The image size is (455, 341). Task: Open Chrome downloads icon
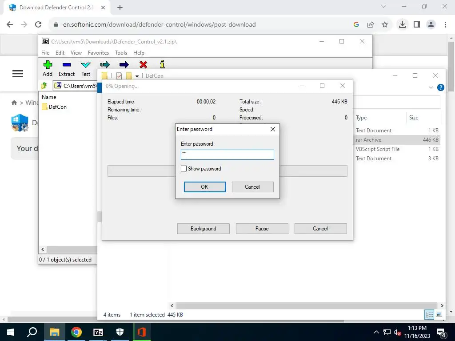click(x=402, y=24)
